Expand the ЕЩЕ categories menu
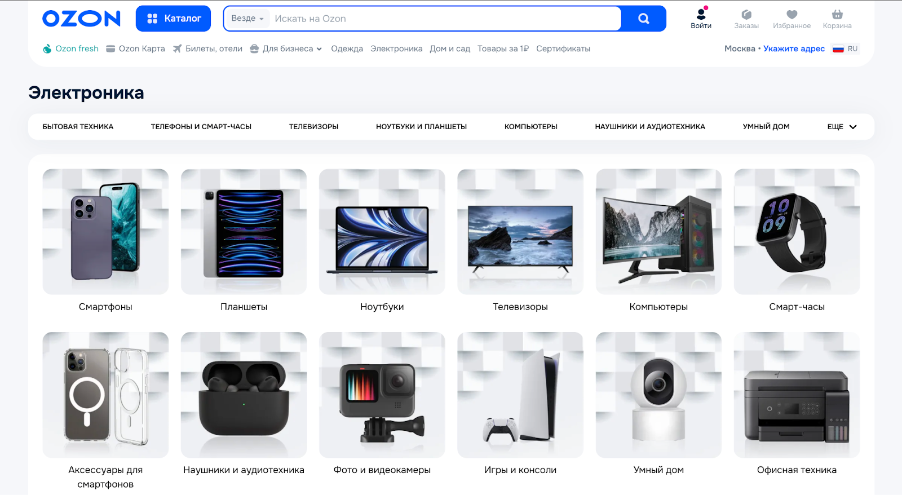This screenshot has height=495, width=902. coord(842,127)
